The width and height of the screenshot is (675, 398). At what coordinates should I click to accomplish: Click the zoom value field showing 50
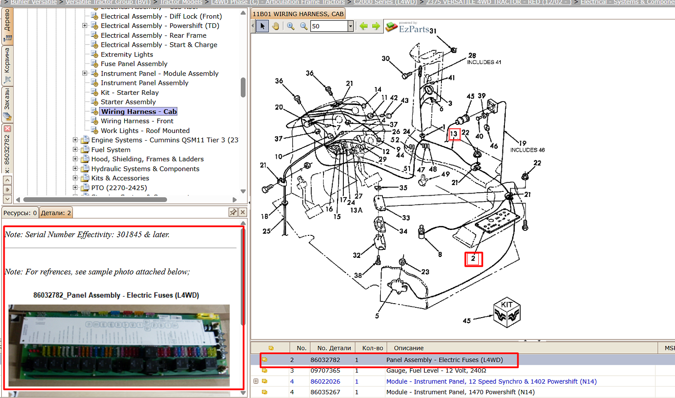(x=329, y=27)
